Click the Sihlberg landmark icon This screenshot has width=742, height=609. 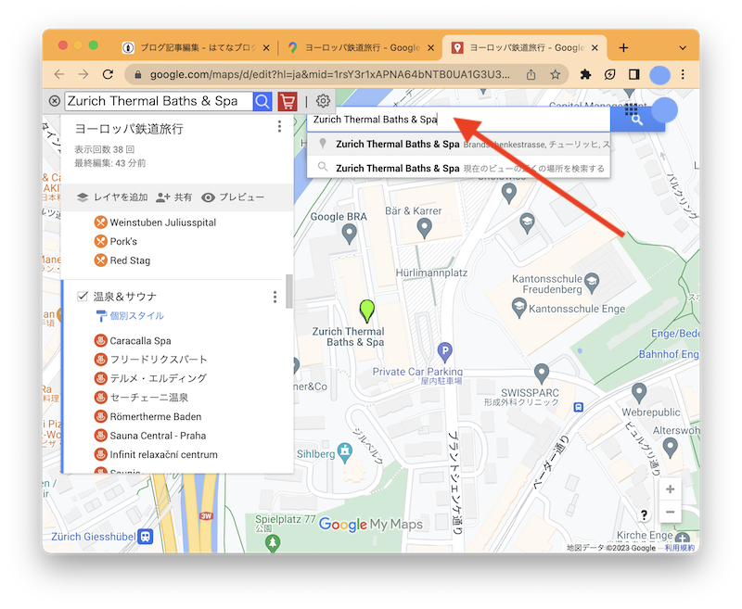pyautogui.click(x=344, y=453)
